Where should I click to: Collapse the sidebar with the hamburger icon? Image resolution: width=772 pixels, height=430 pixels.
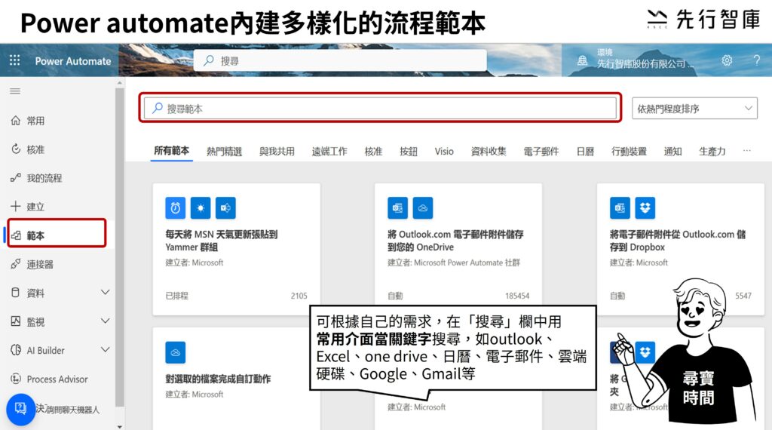15,91
